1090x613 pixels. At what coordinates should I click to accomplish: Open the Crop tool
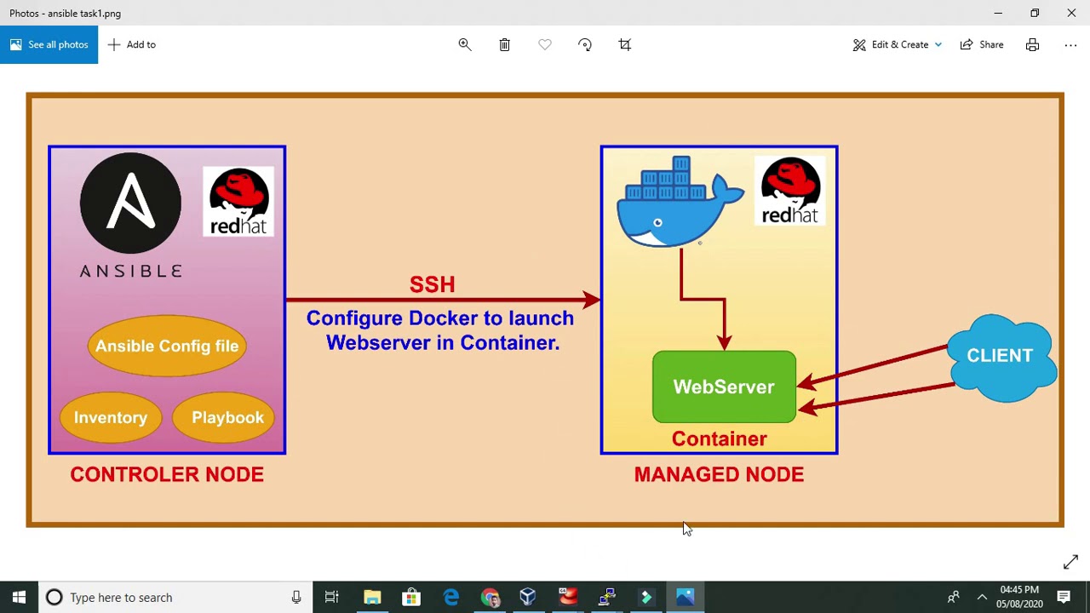[625, 44]
